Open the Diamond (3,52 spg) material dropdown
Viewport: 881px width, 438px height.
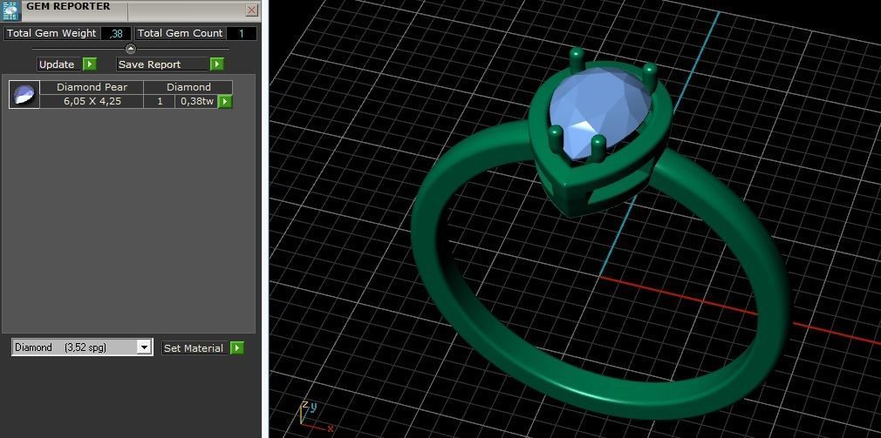[x=81, y=347]
